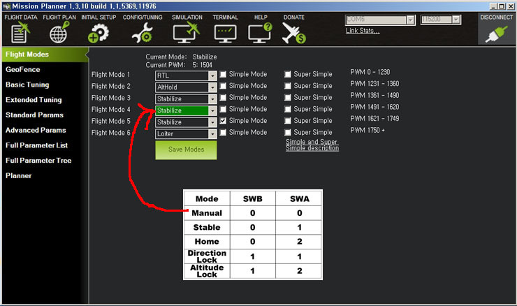Screen dimensions: 517x306
Task: Enable Super Simple for Flight Mode 2
Action: pos(288,86)
